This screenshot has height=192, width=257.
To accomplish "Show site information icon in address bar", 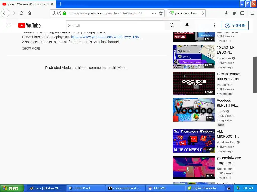I will coord(54,13).
